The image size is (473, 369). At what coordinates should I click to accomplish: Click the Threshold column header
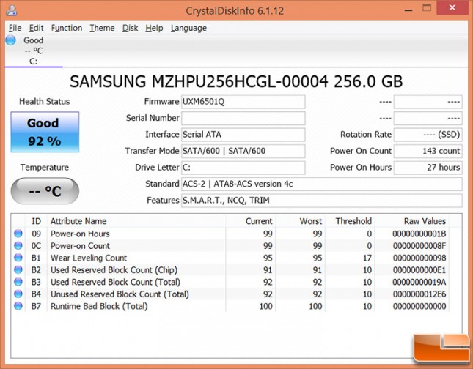(x=350, y=221)
